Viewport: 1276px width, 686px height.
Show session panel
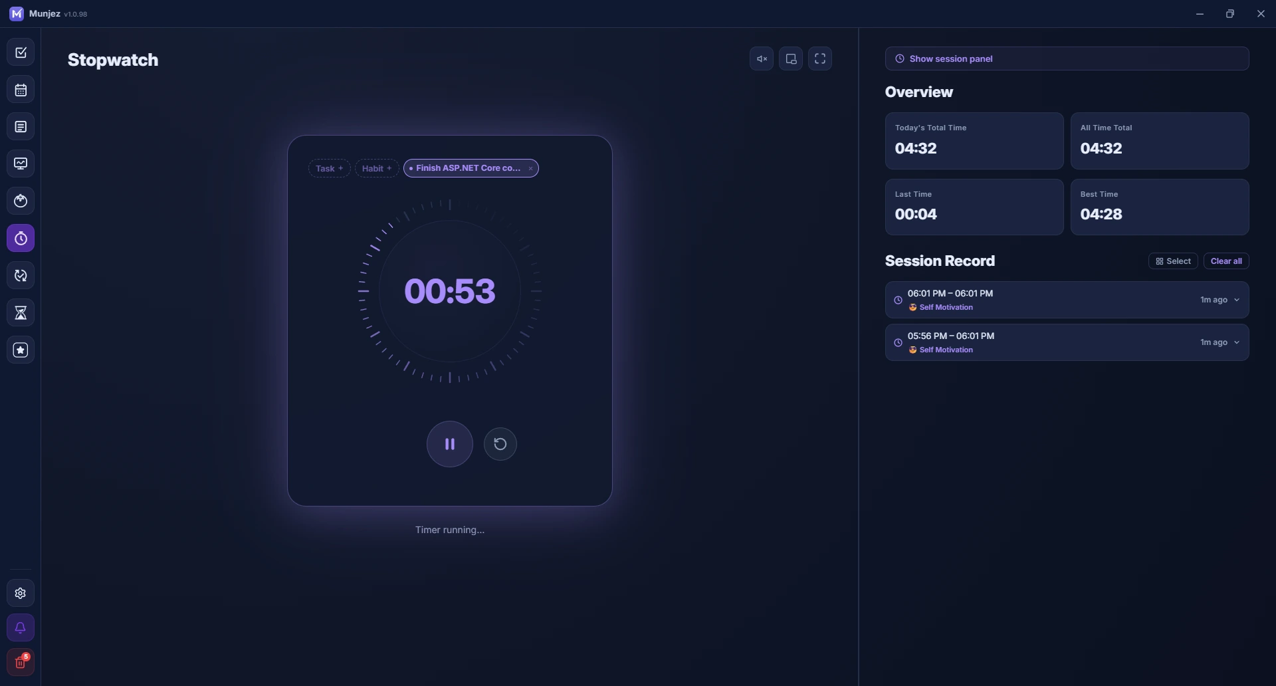coord(1067,58)
